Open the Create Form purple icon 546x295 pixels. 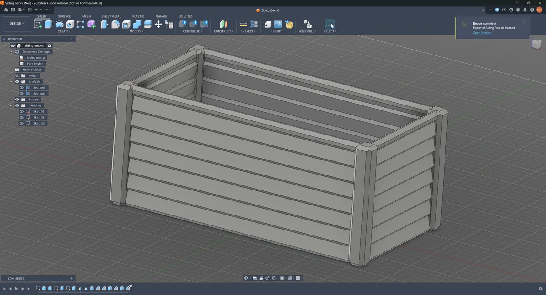(x=91, y=25)
